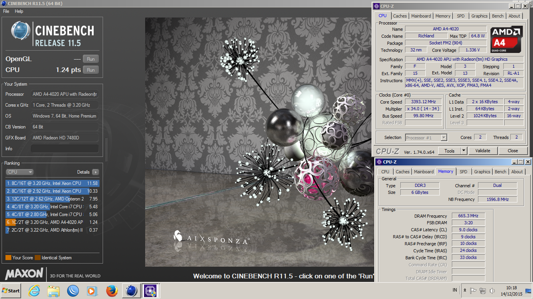Click the ranking Details arrow button
The image size is (533, 299).
(x=95, y=172)
